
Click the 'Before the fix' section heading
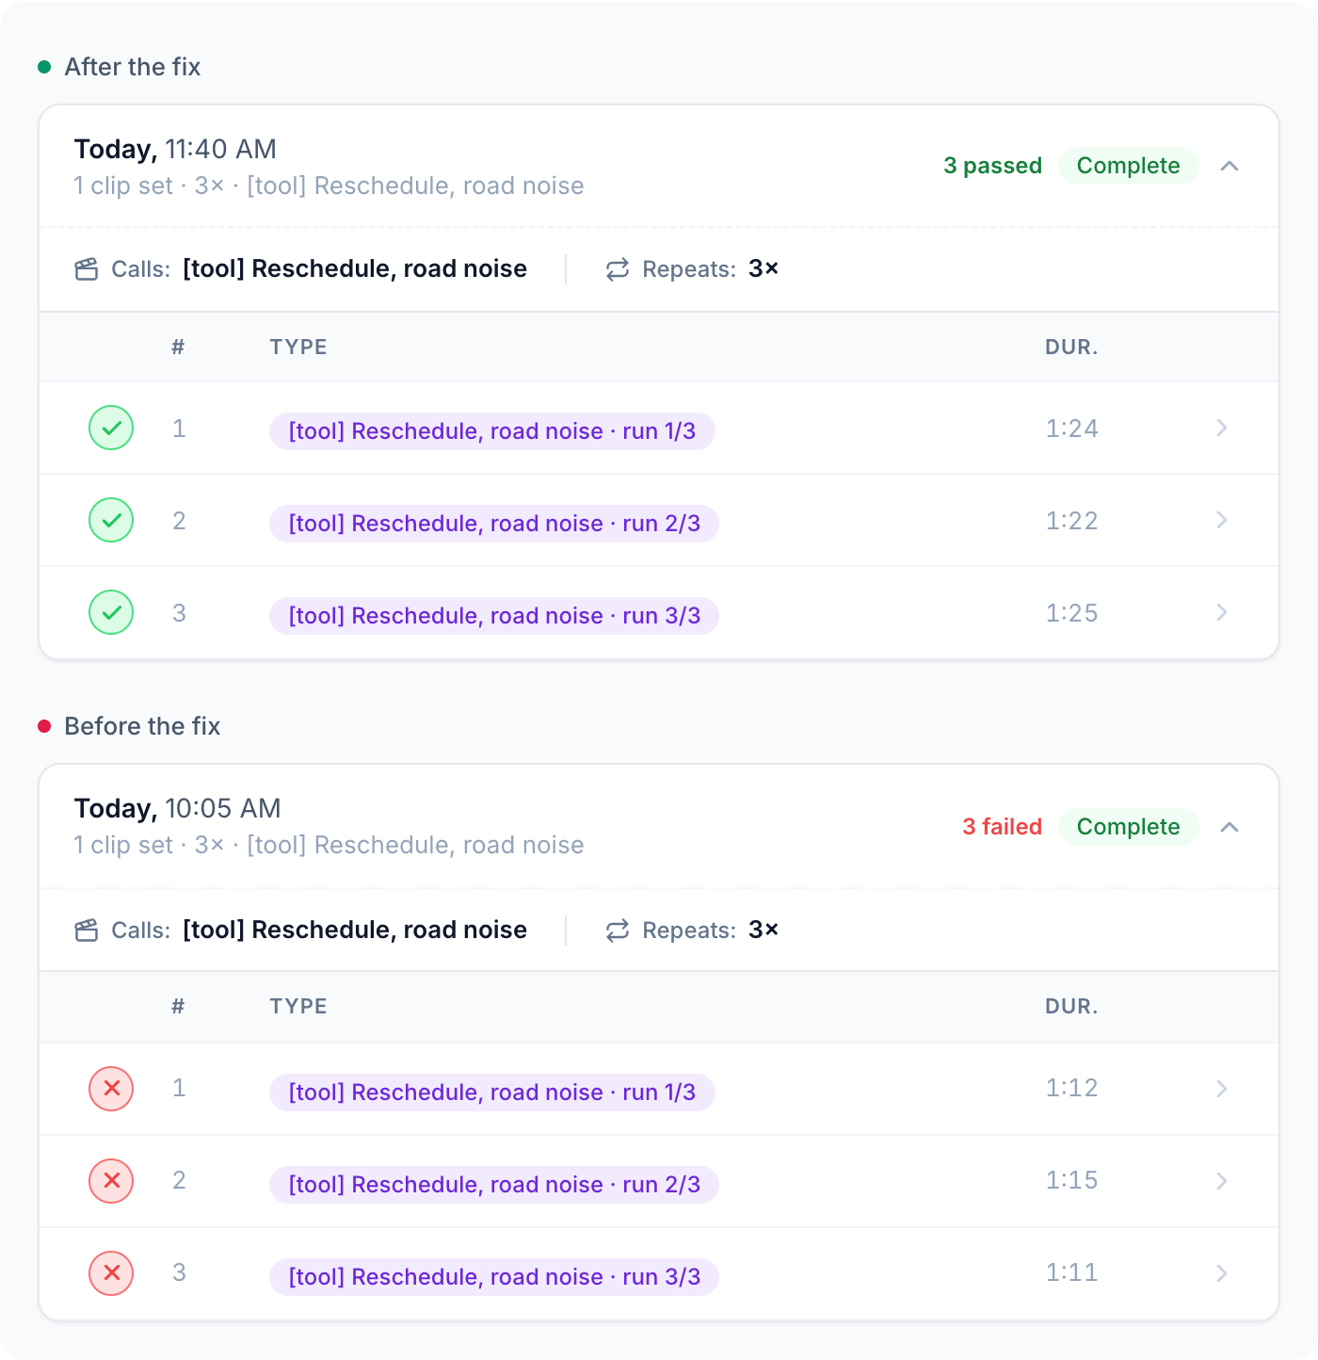tap(142, 726)
